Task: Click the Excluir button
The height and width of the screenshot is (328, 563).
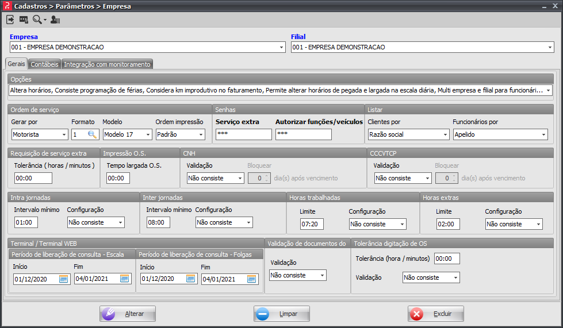Action: click(x=435, y=314)
